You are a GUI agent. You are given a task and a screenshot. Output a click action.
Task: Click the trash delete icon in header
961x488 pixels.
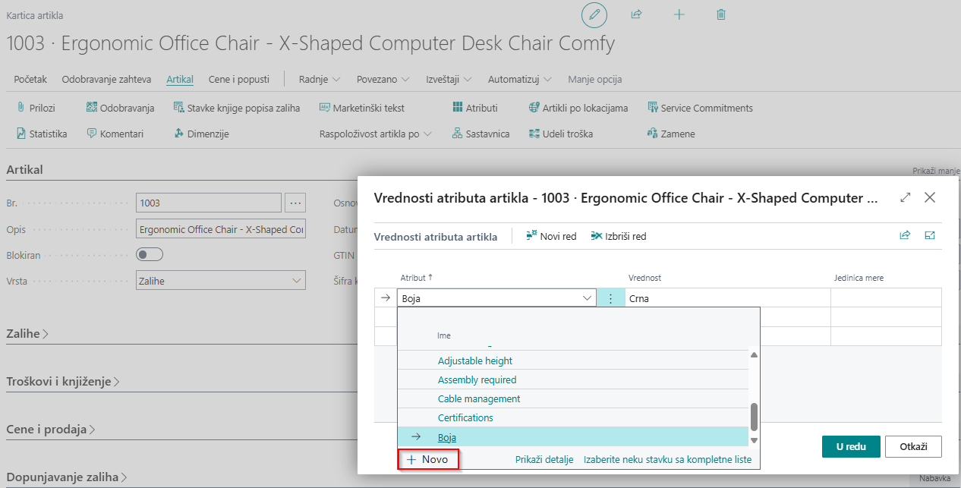coord(721,15)
